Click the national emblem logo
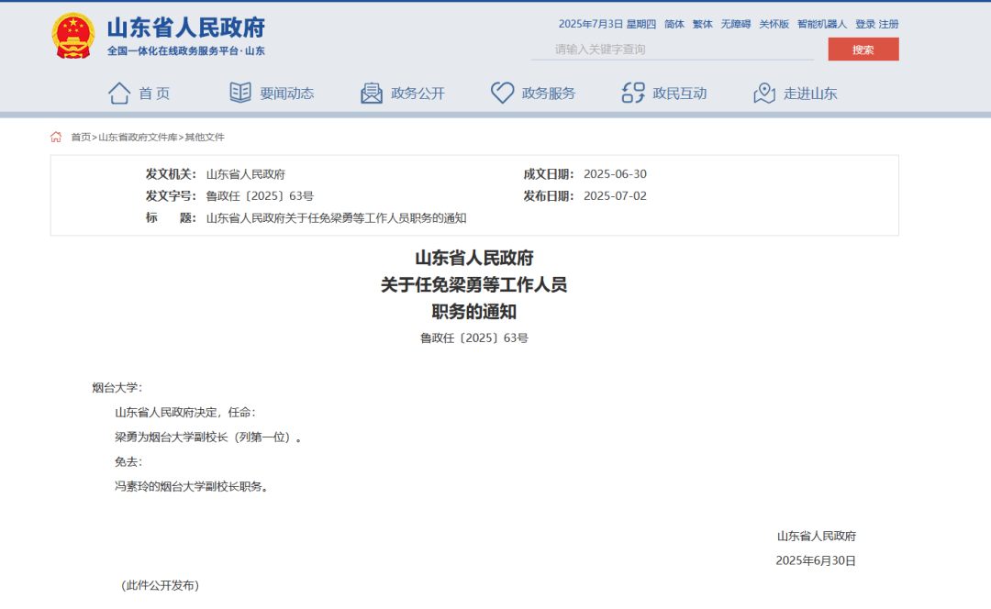Viewport: 991px width, 609px height. pyautogui.click(x=73, y=36)
